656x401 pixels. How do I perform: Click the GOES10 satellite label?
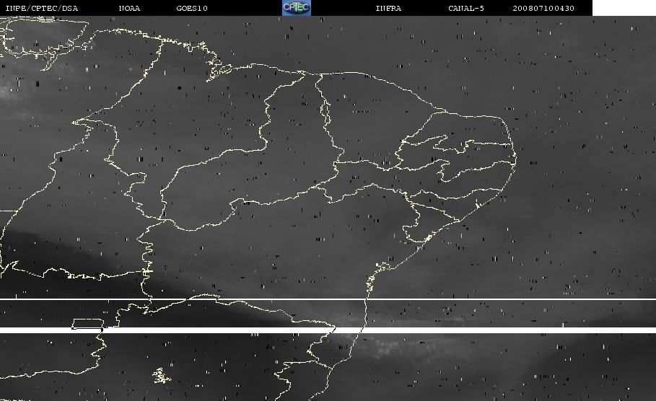[x=192, y=9]
